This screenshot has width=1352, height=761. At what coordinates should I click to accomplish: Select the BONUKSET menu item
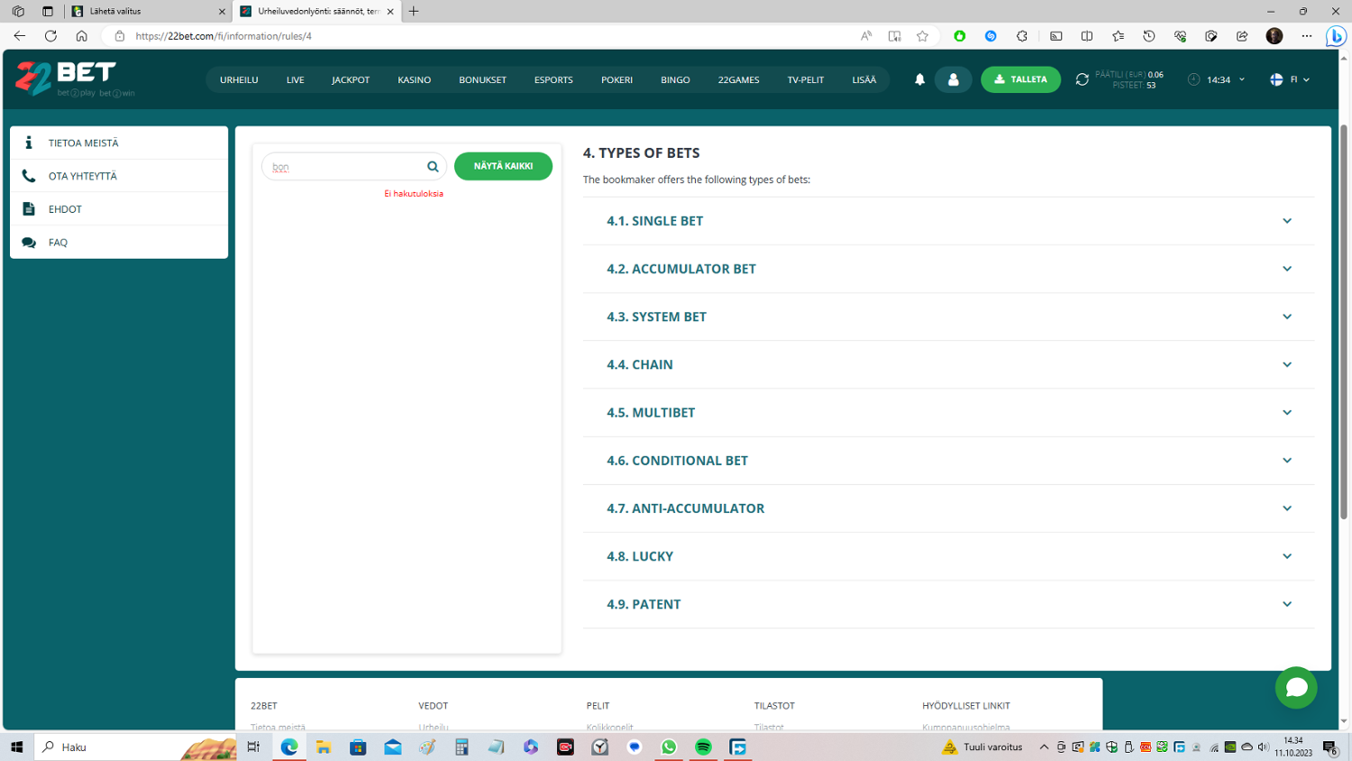tap(482, 79)
